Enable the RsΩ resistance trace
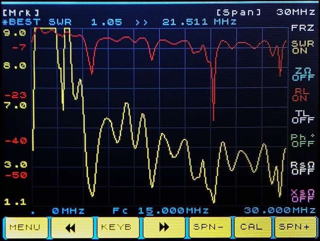The width and height of the screenshot is (320, 241). coord(300,168)
